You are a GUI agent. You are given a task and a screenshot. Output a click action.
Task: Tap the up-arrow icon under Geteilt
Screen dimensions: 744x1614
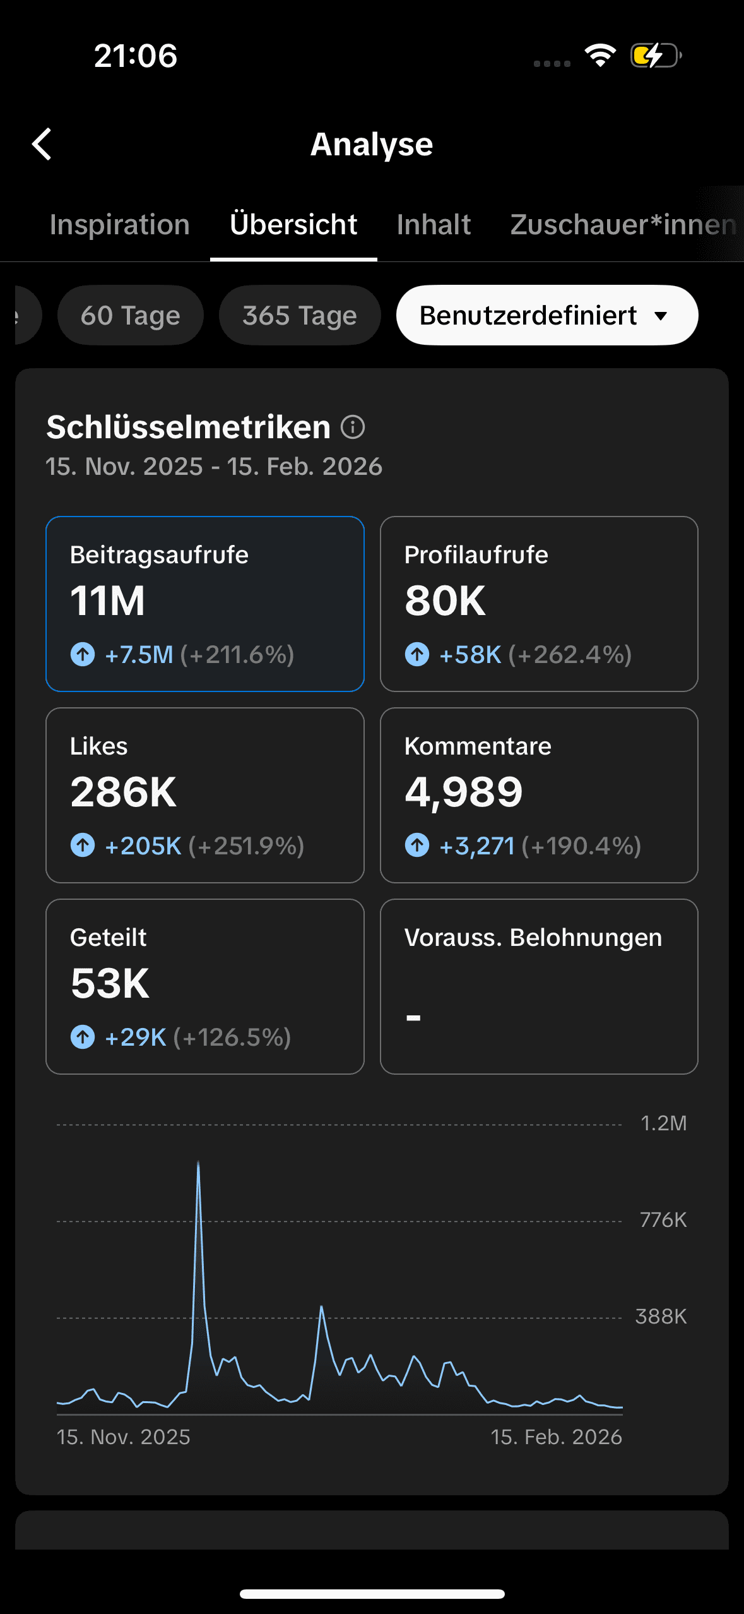tap(83, 1037)
